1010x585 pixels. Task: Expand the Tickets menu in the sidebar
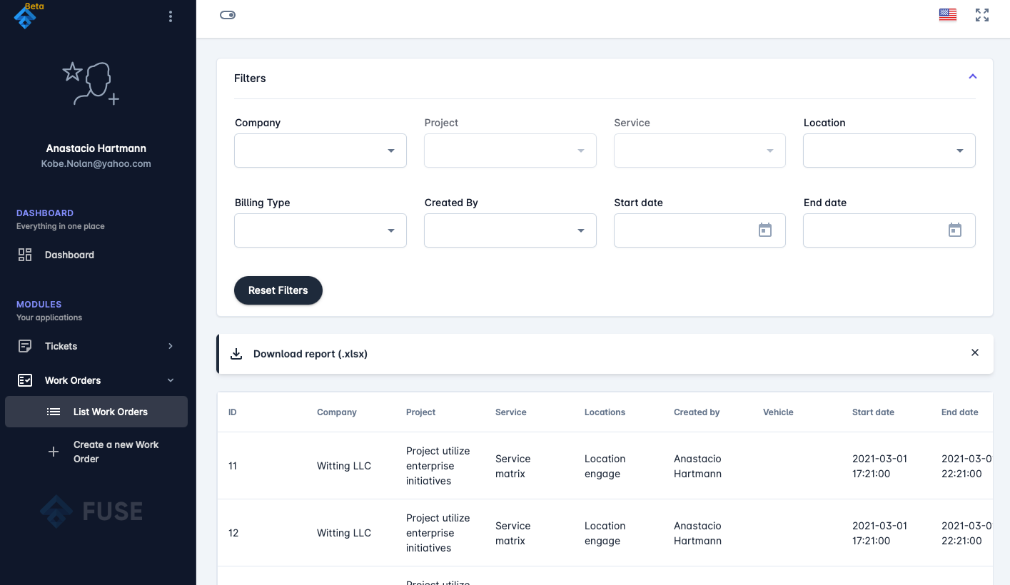[x=96, y=346]
